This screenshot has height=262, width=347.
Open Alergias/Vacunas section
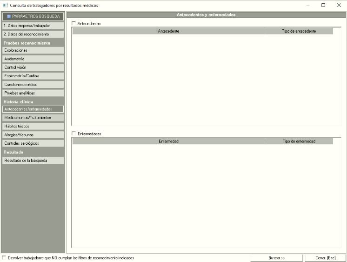pos(33,134)
